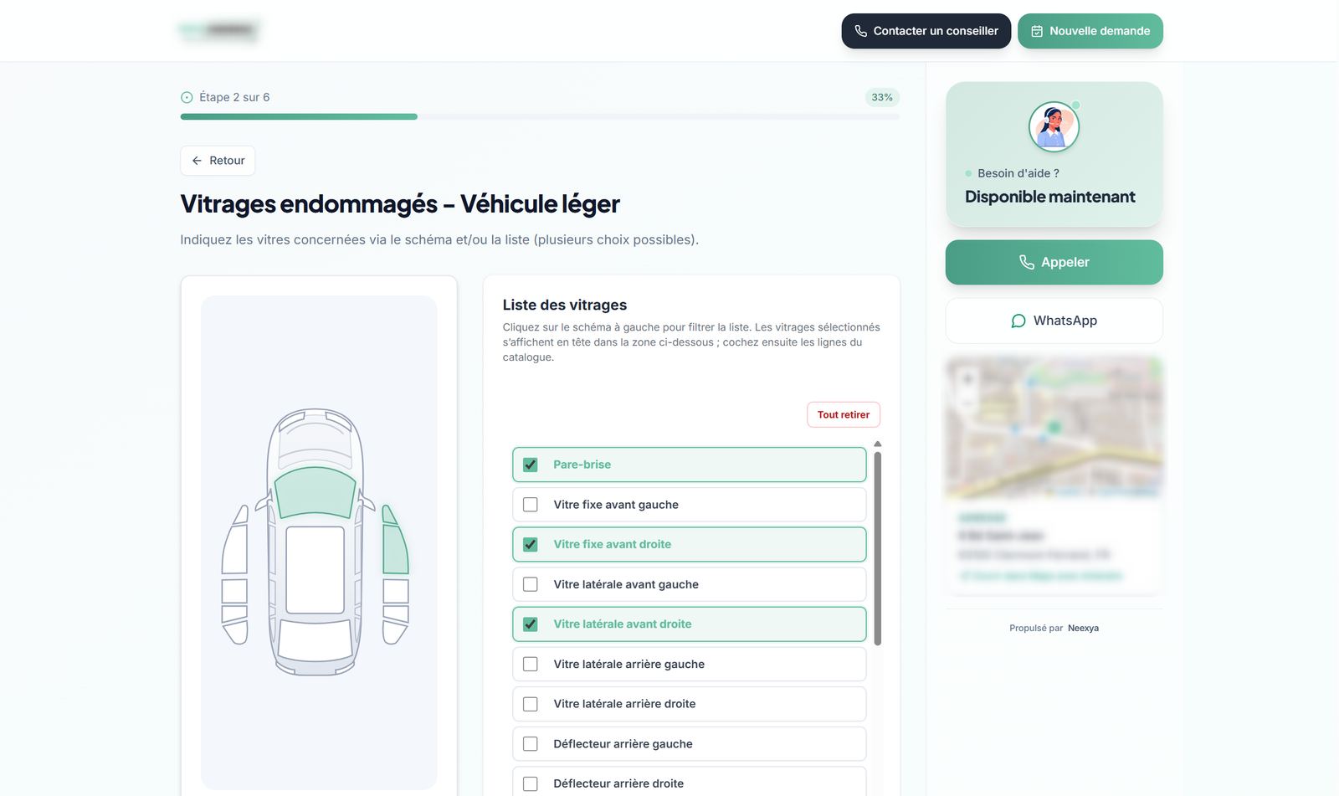Viewport: 1339px width, 796px height.
Task: Click the Besoin d'aide ? label
Action: click(1018, 173)
